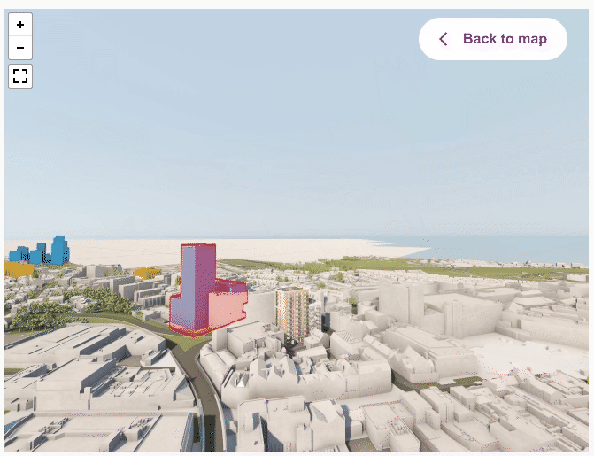Click the Back to map button
The width and height of the screenshot is (594, 456).
[x=492, y=39]
